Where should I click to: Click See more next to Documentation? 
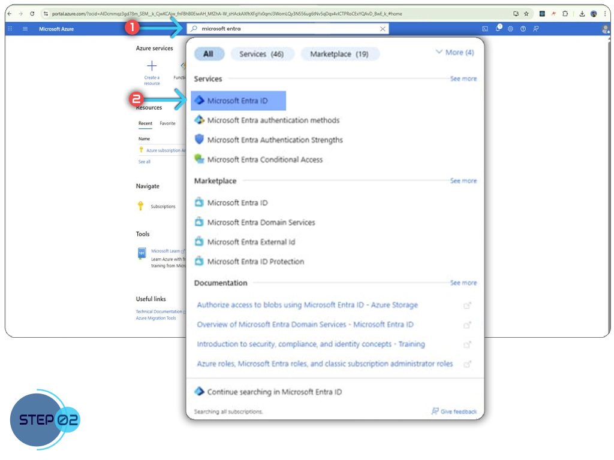[x=463, y=283]
